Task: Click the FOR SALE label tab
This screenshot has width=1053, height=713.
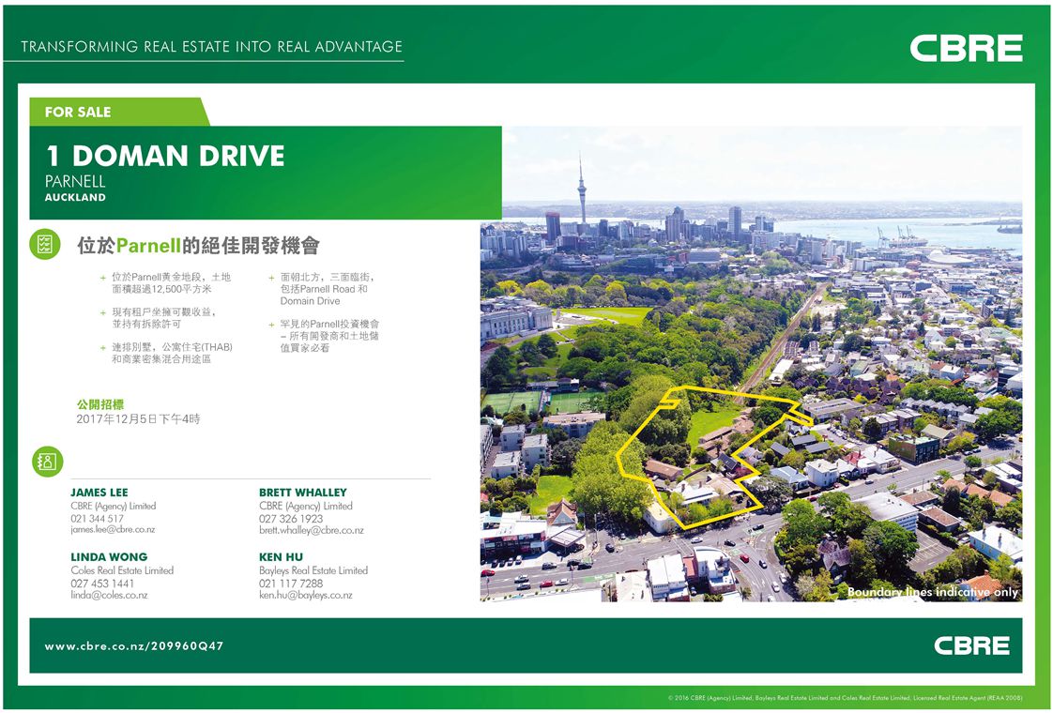Action: click(119, 113)
